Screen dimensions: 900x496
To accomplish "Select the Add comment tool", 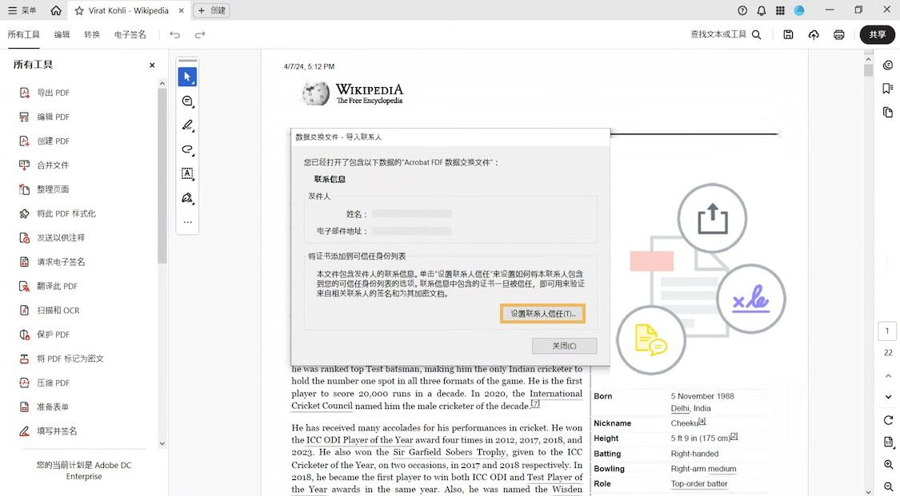I will click(x=187, y=101).
